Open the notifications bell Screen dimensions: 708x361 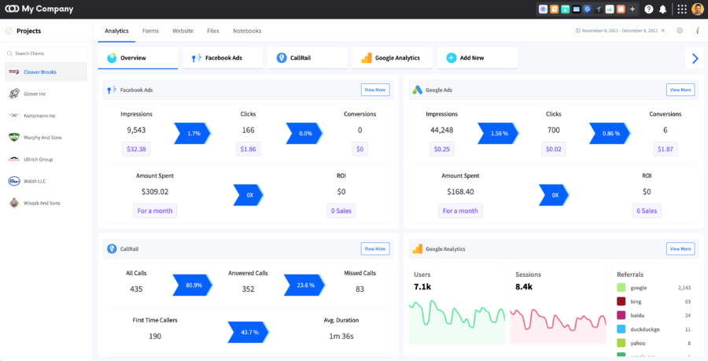click(663, 9)
